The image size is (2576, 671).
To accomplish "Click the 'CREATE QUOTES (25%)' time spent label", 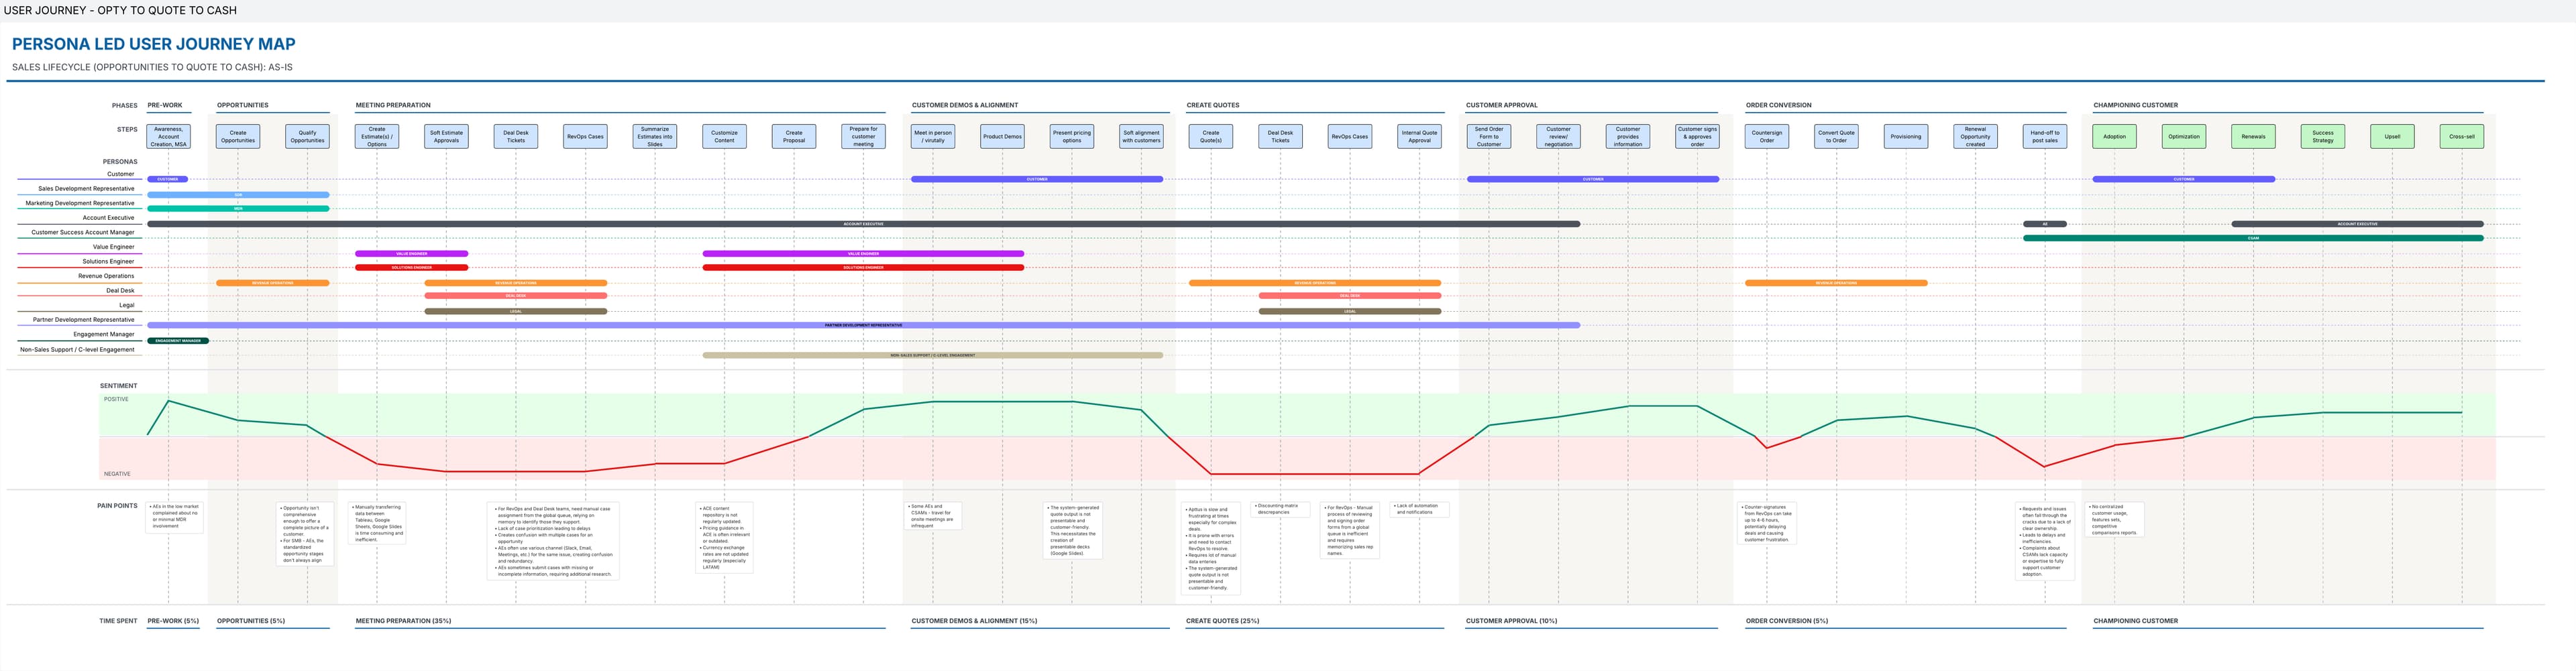I will coord(1222,621).
